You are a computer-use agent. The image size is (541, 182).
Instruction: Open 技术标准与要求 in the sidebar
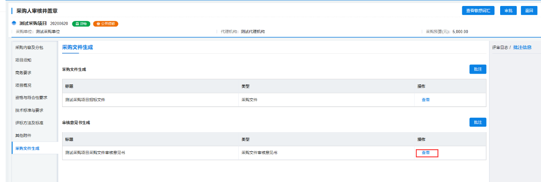29,110
